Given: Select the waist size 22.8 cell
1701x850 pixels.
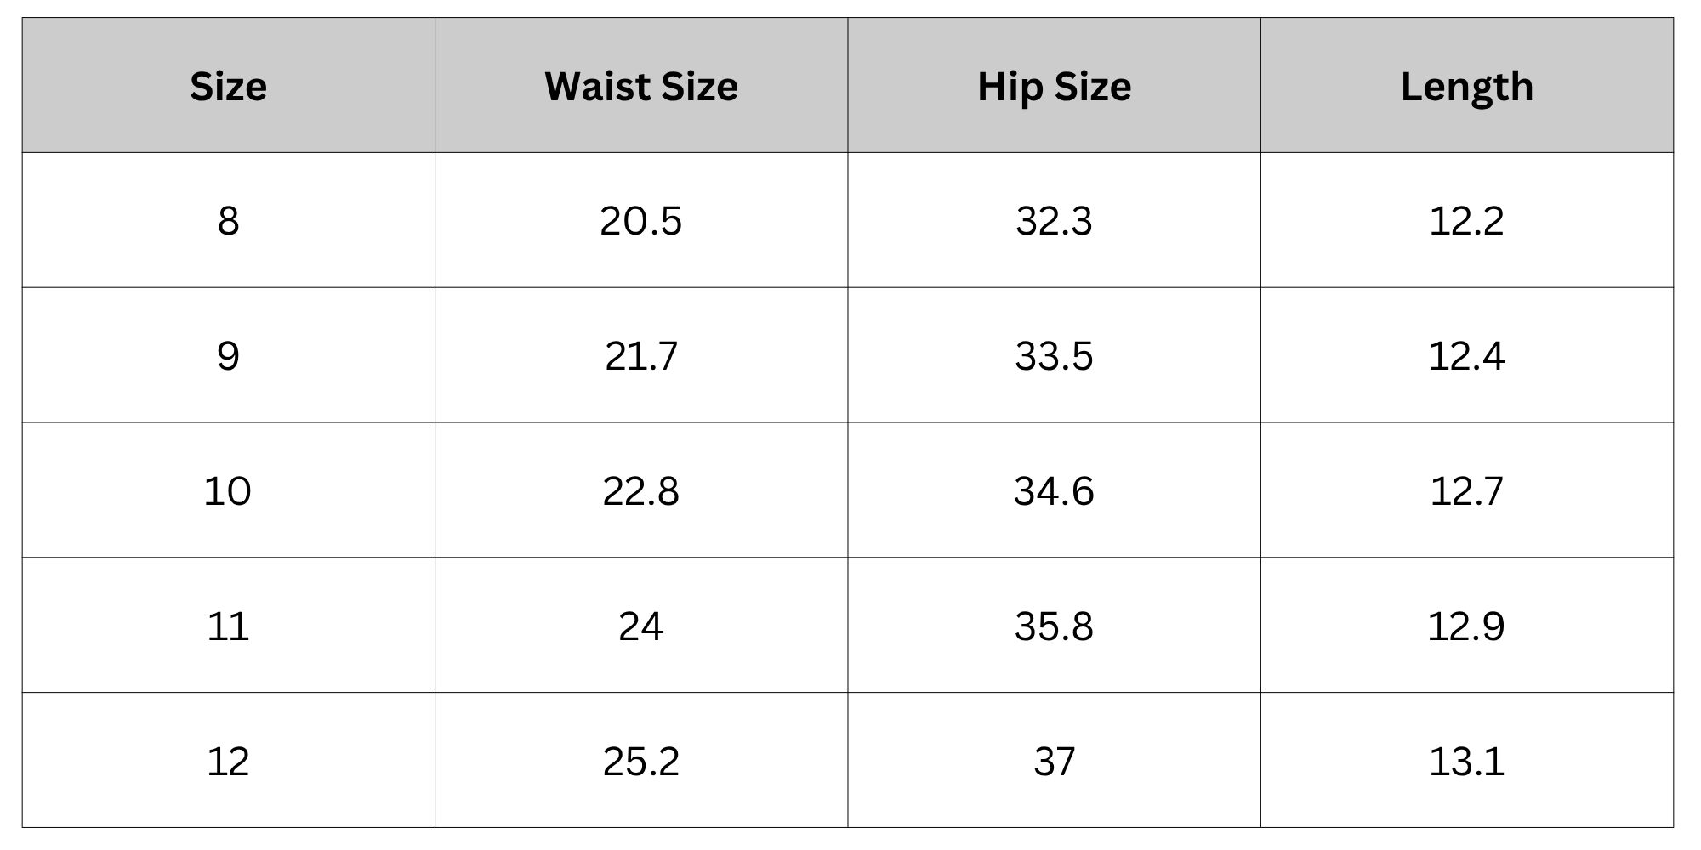Looking at the screenshot, I should 641,490.
